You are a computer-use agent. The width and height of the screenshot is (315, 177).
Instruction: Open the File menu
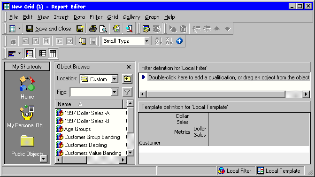click(x=14, y=17)
